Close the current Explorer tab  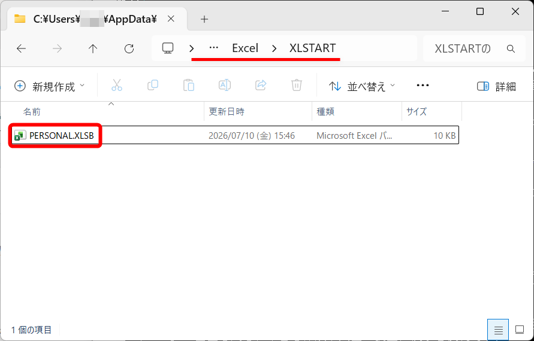tap(171, 19)
